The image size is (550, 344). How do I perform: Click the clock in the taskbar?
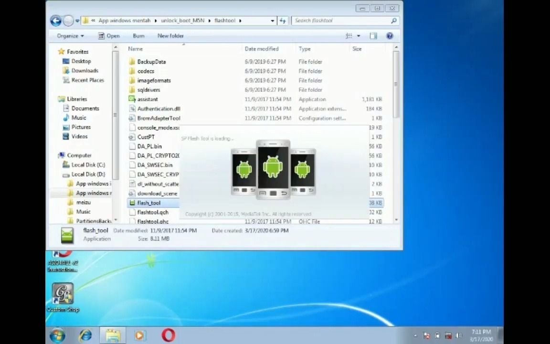[481, 335]
